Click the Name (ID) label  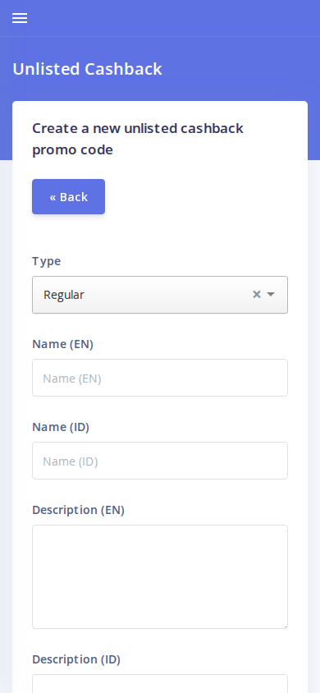click(x=61, y=428)
